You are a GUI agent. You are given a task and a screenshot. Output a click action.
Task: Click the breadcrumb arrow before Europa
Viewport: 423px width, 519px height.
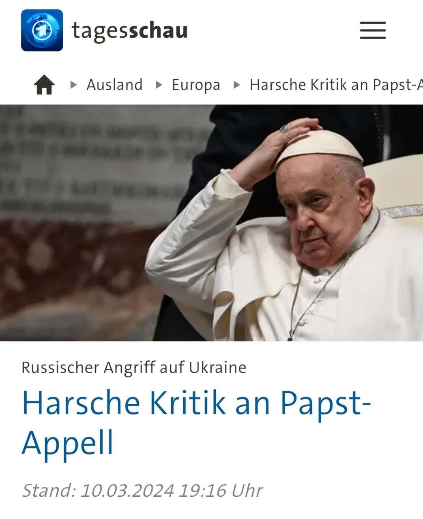coord(159,85)
